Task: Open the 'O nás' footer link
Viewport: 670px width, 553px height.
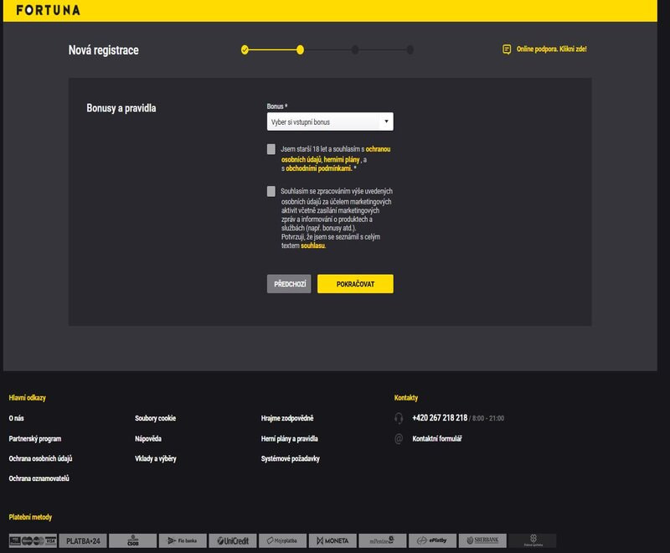Action: (x=16, y=418)
